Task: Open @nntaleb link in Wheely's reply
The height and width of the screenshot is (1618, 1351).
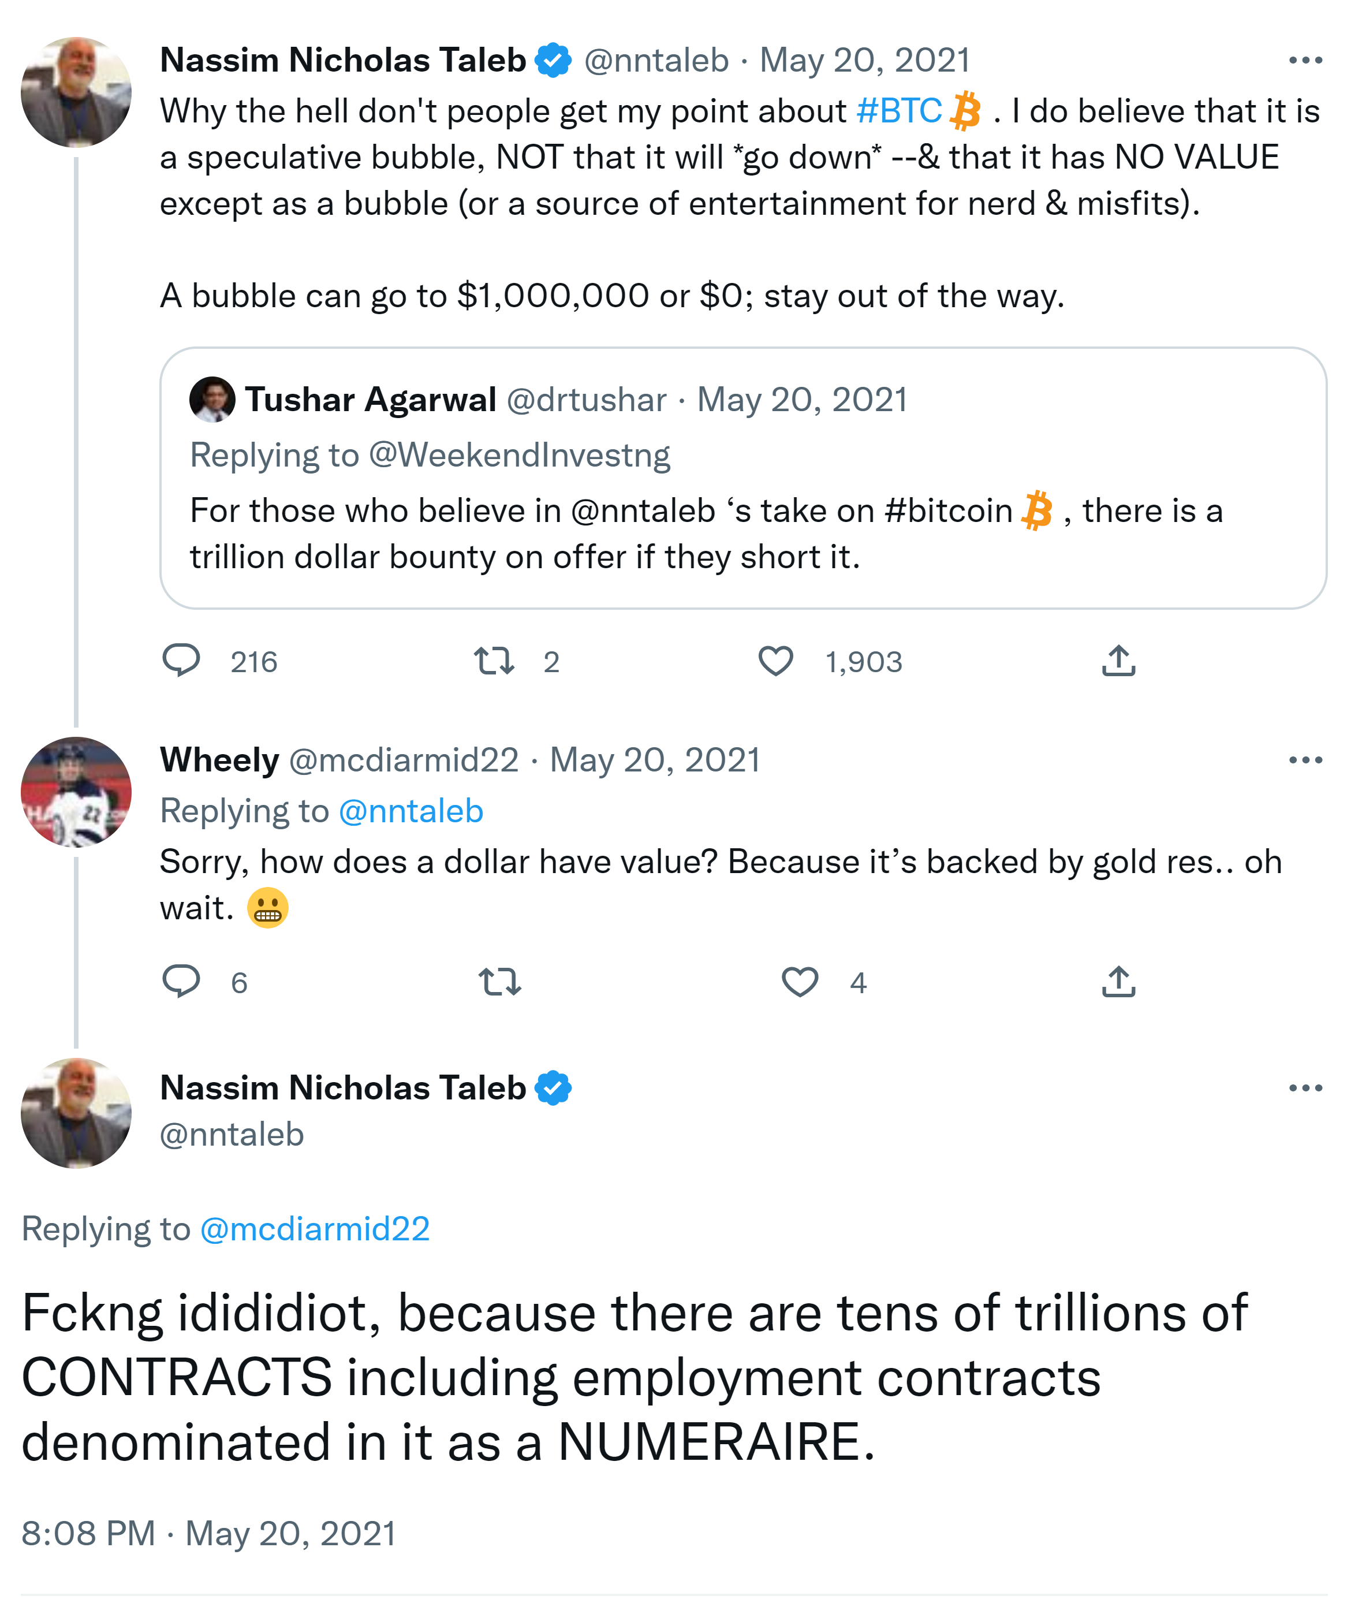Action: tap(410, 811)
